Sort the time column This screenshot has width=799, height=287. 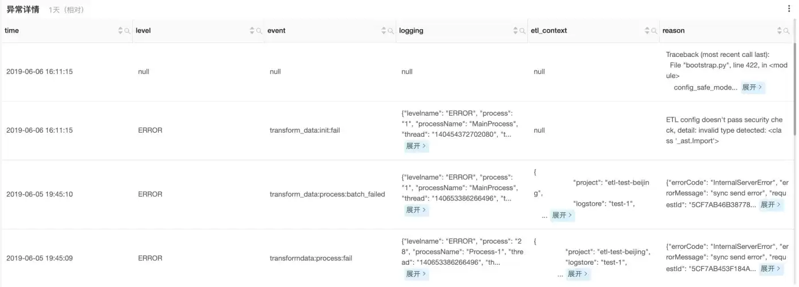[x=120, y=31]
